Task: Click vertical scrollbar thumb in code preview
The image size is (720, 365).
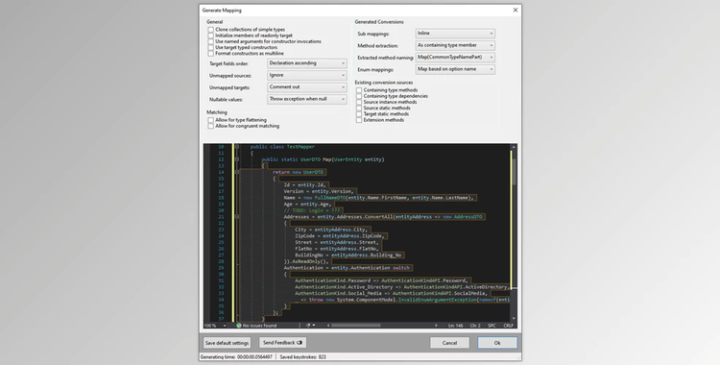Action: [x=514, y=172]
